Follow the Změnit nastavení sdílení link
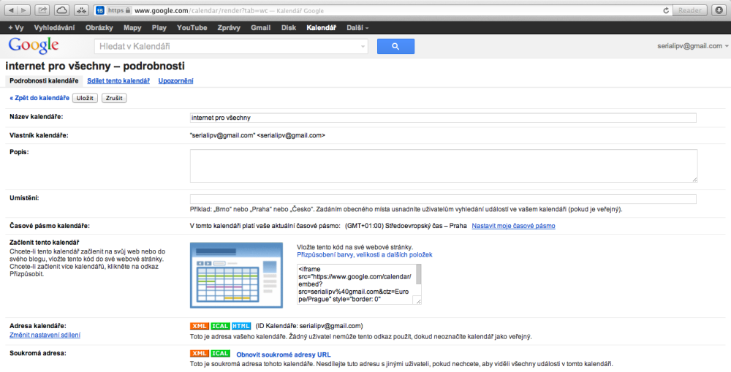The image size is (731, 372). (x=45, y=335)
